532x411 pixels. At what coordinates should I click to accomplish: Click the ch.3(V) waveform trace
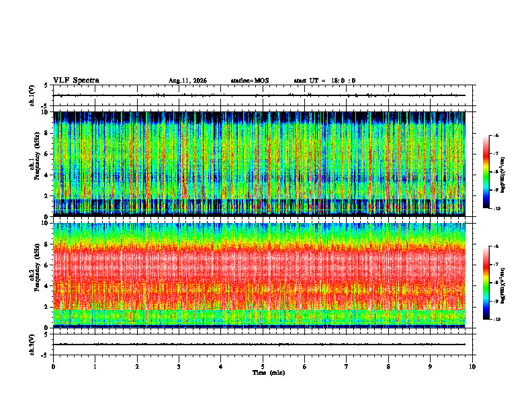[x=259, y=345]
